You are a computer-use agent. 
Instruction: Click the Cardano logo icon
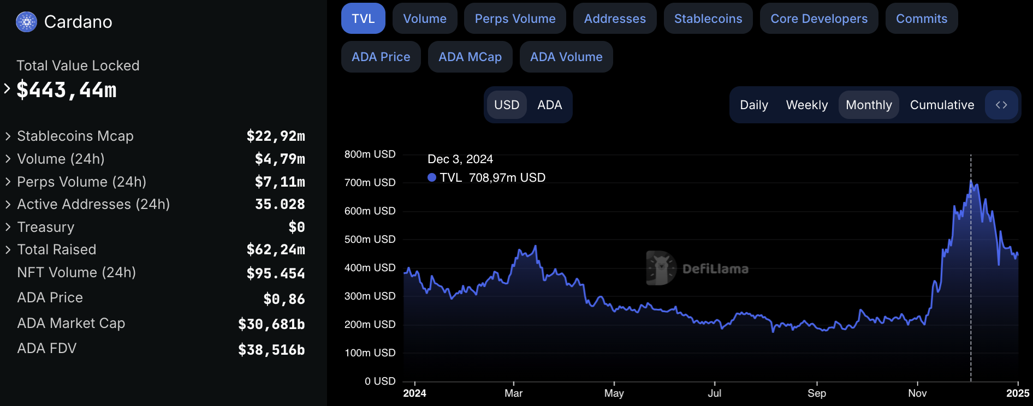click(x=26, y=22)
